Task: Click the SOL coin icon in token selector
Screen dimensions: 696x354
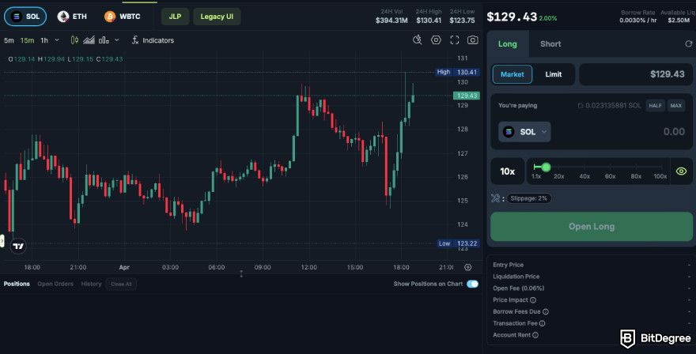Action: 509,132
